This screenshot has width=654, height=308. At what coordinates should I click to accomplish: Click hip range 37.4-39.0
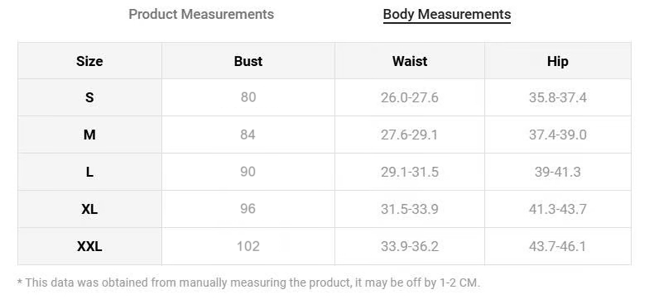(558, 135)
